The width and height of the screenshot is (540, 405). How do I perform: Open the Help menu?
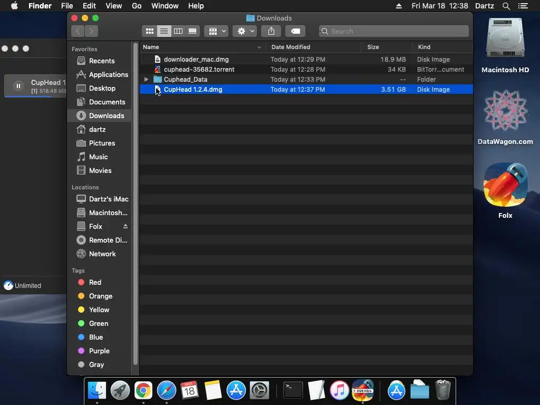click(196, 6)
